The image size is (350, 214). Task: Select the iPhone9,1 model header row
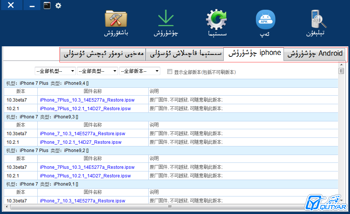(x=171, y=184)
